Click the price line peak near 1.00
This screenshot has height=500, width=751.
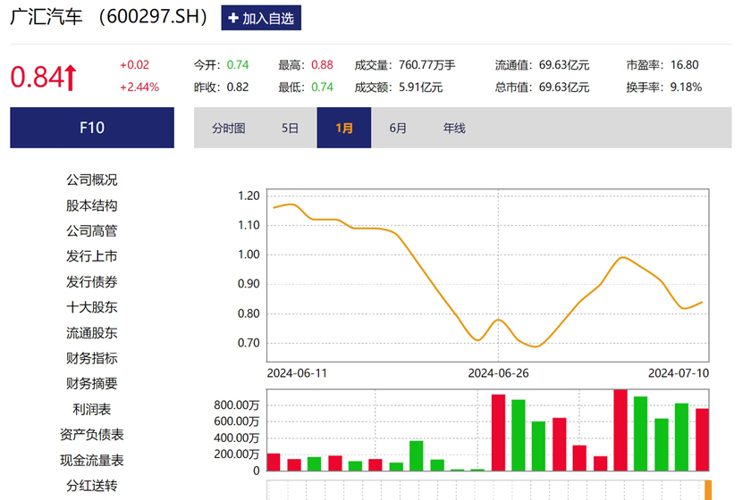(622, 257)
